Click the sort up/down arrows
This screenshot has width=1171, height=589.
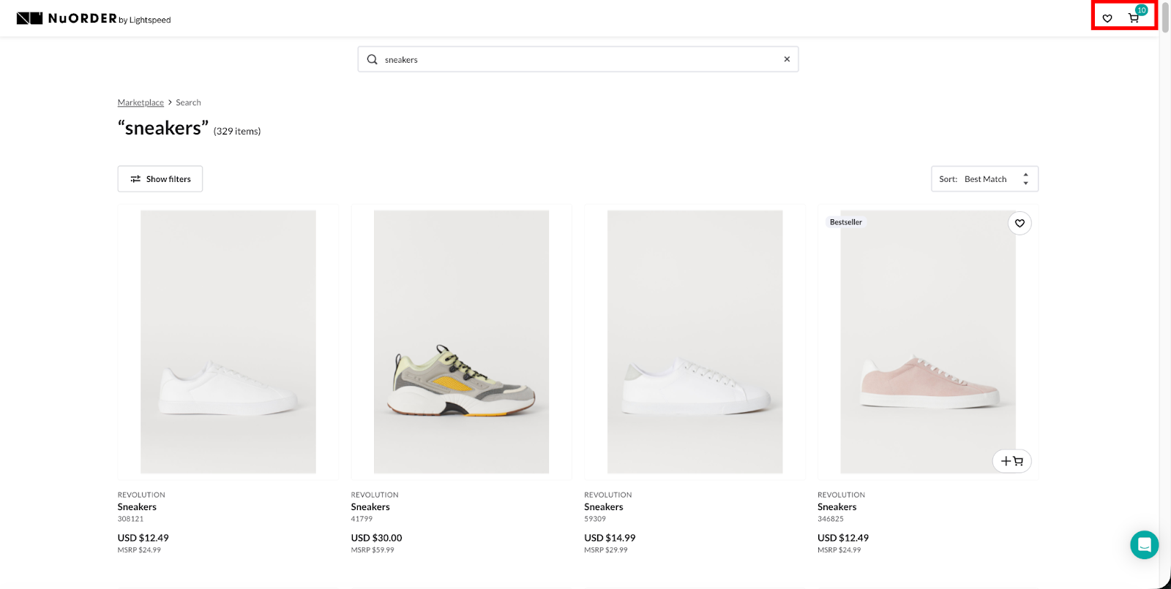click(1025, 179)
